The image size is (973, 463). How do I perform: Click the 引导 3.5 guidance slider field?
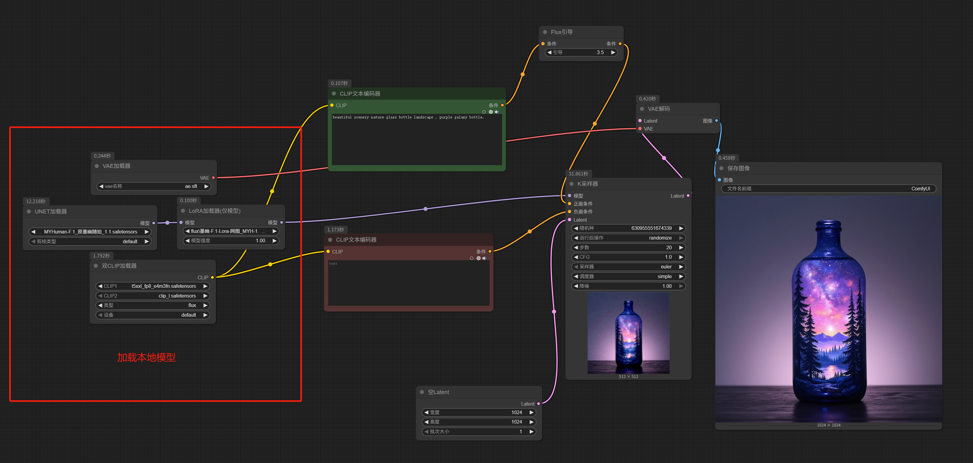(581, 53)
